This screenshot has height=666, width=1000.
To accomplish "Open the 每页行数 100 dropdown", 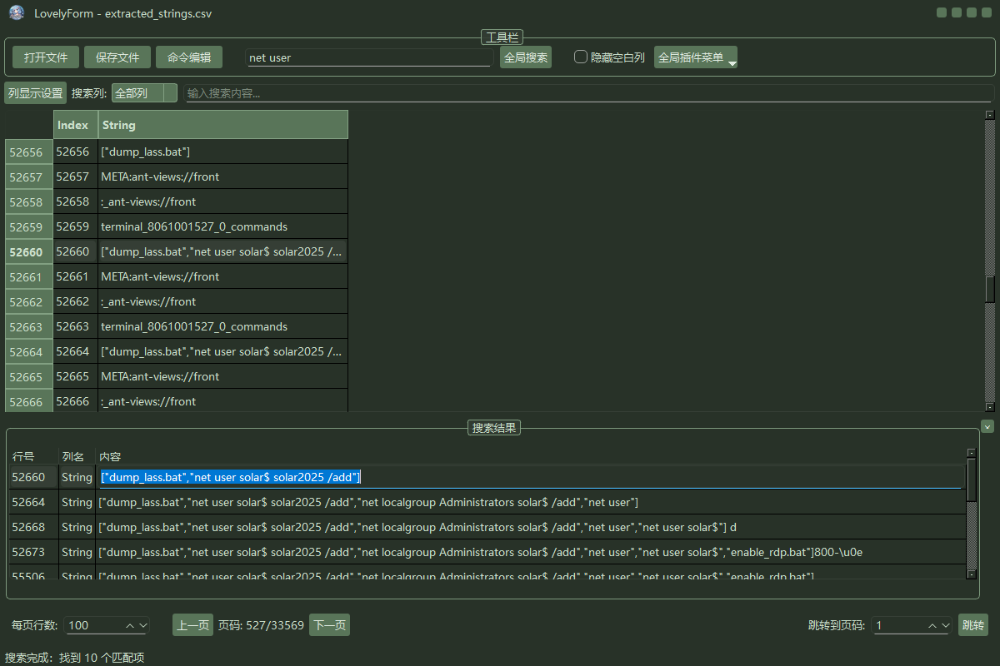I will pos(107,625).
